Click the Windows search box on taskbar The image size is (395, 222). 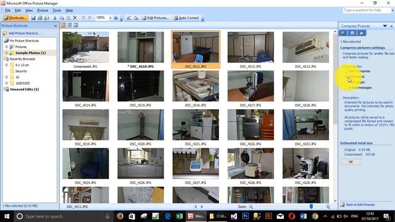62,216
